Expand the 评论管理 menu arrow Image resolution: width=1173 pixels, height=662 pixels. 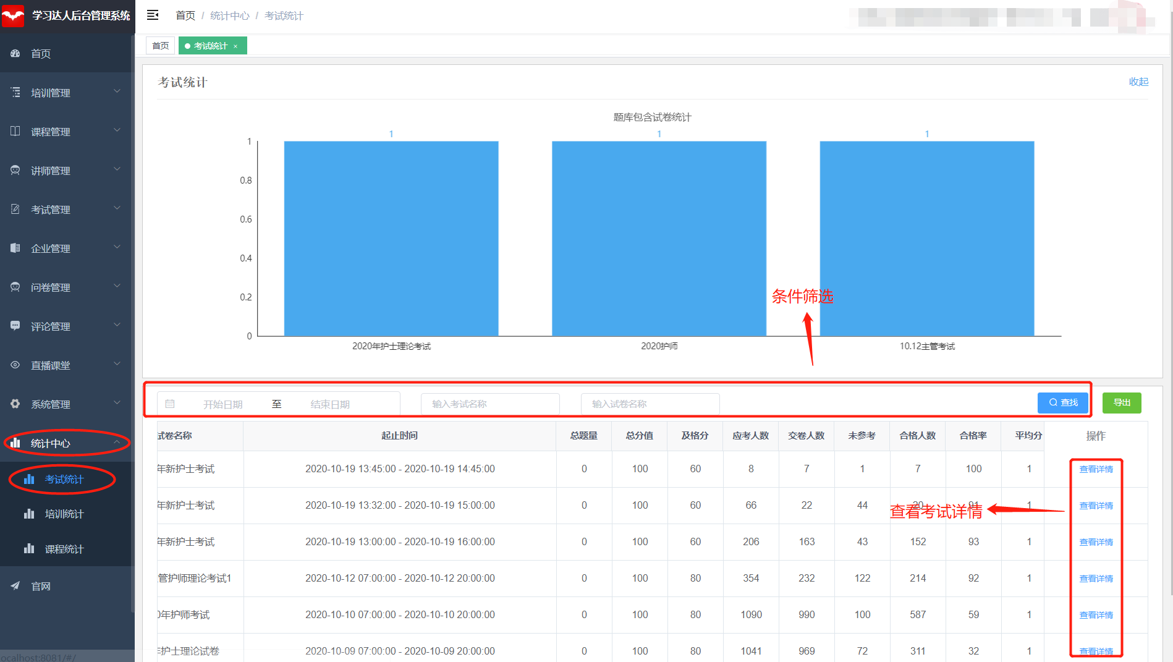(x=117, y=325)
